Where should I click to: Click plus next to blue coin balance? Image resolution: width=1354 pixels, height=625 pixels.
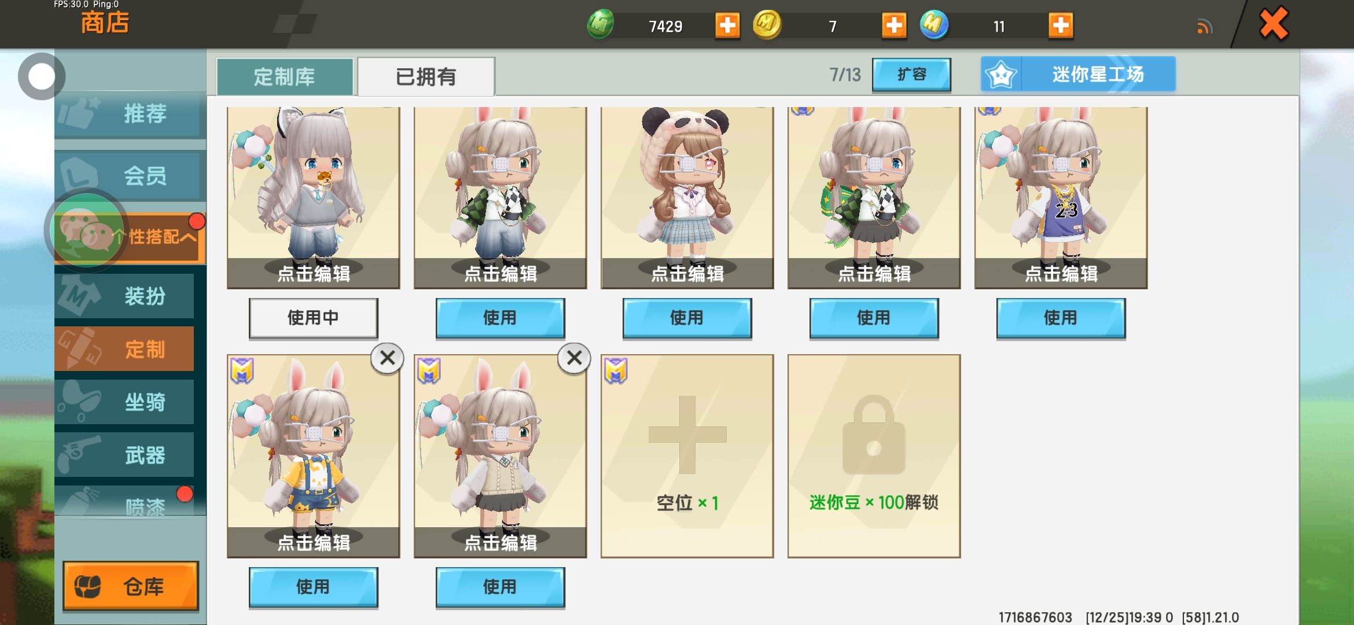click(x=1061, y=26)
